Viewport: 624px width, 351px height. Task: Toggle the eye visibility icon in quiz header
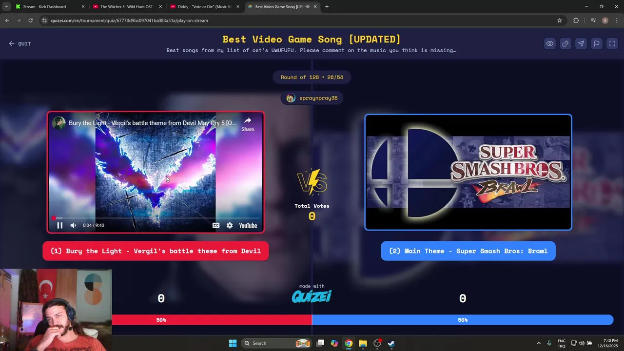click(550, 43)
